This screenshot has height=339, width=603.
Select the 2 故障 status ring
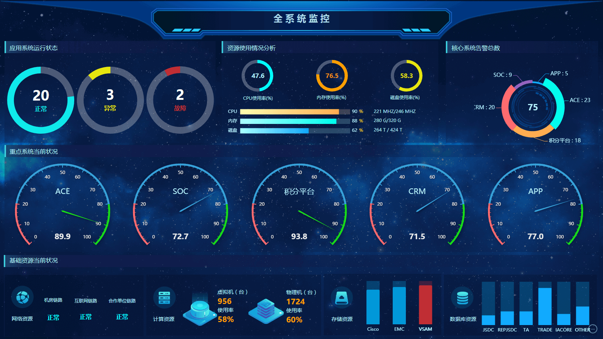click(180, 100)
